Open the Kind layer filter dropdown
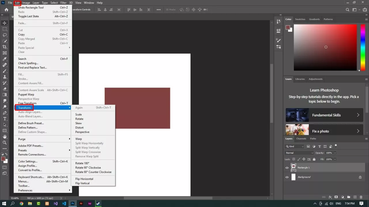369x207 pixels. [x=294, y=146]
